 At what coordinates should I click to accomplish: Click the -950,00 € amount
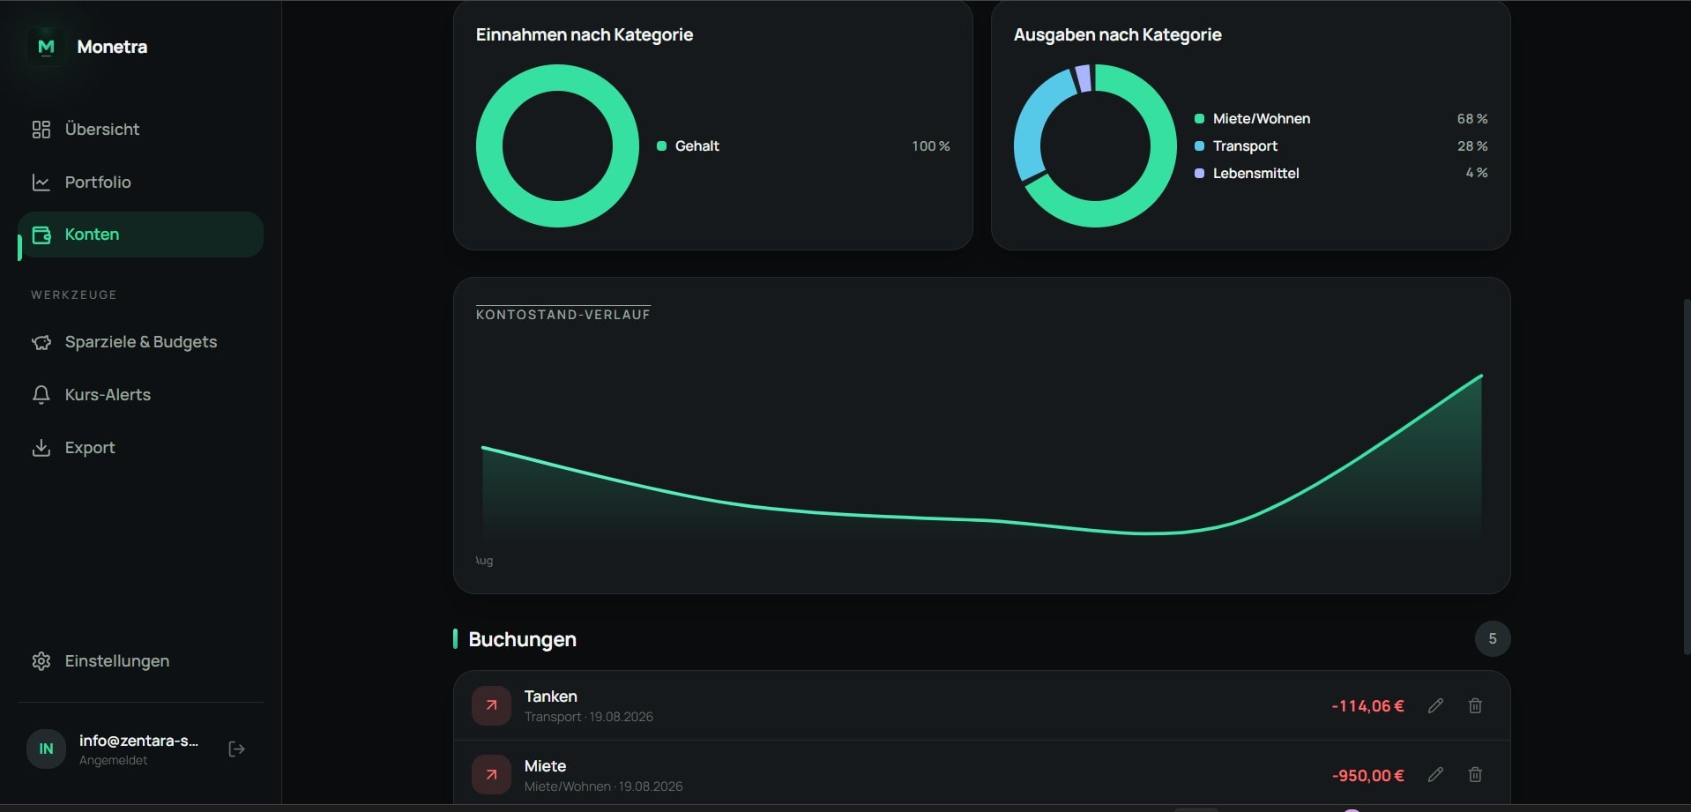1367,776
